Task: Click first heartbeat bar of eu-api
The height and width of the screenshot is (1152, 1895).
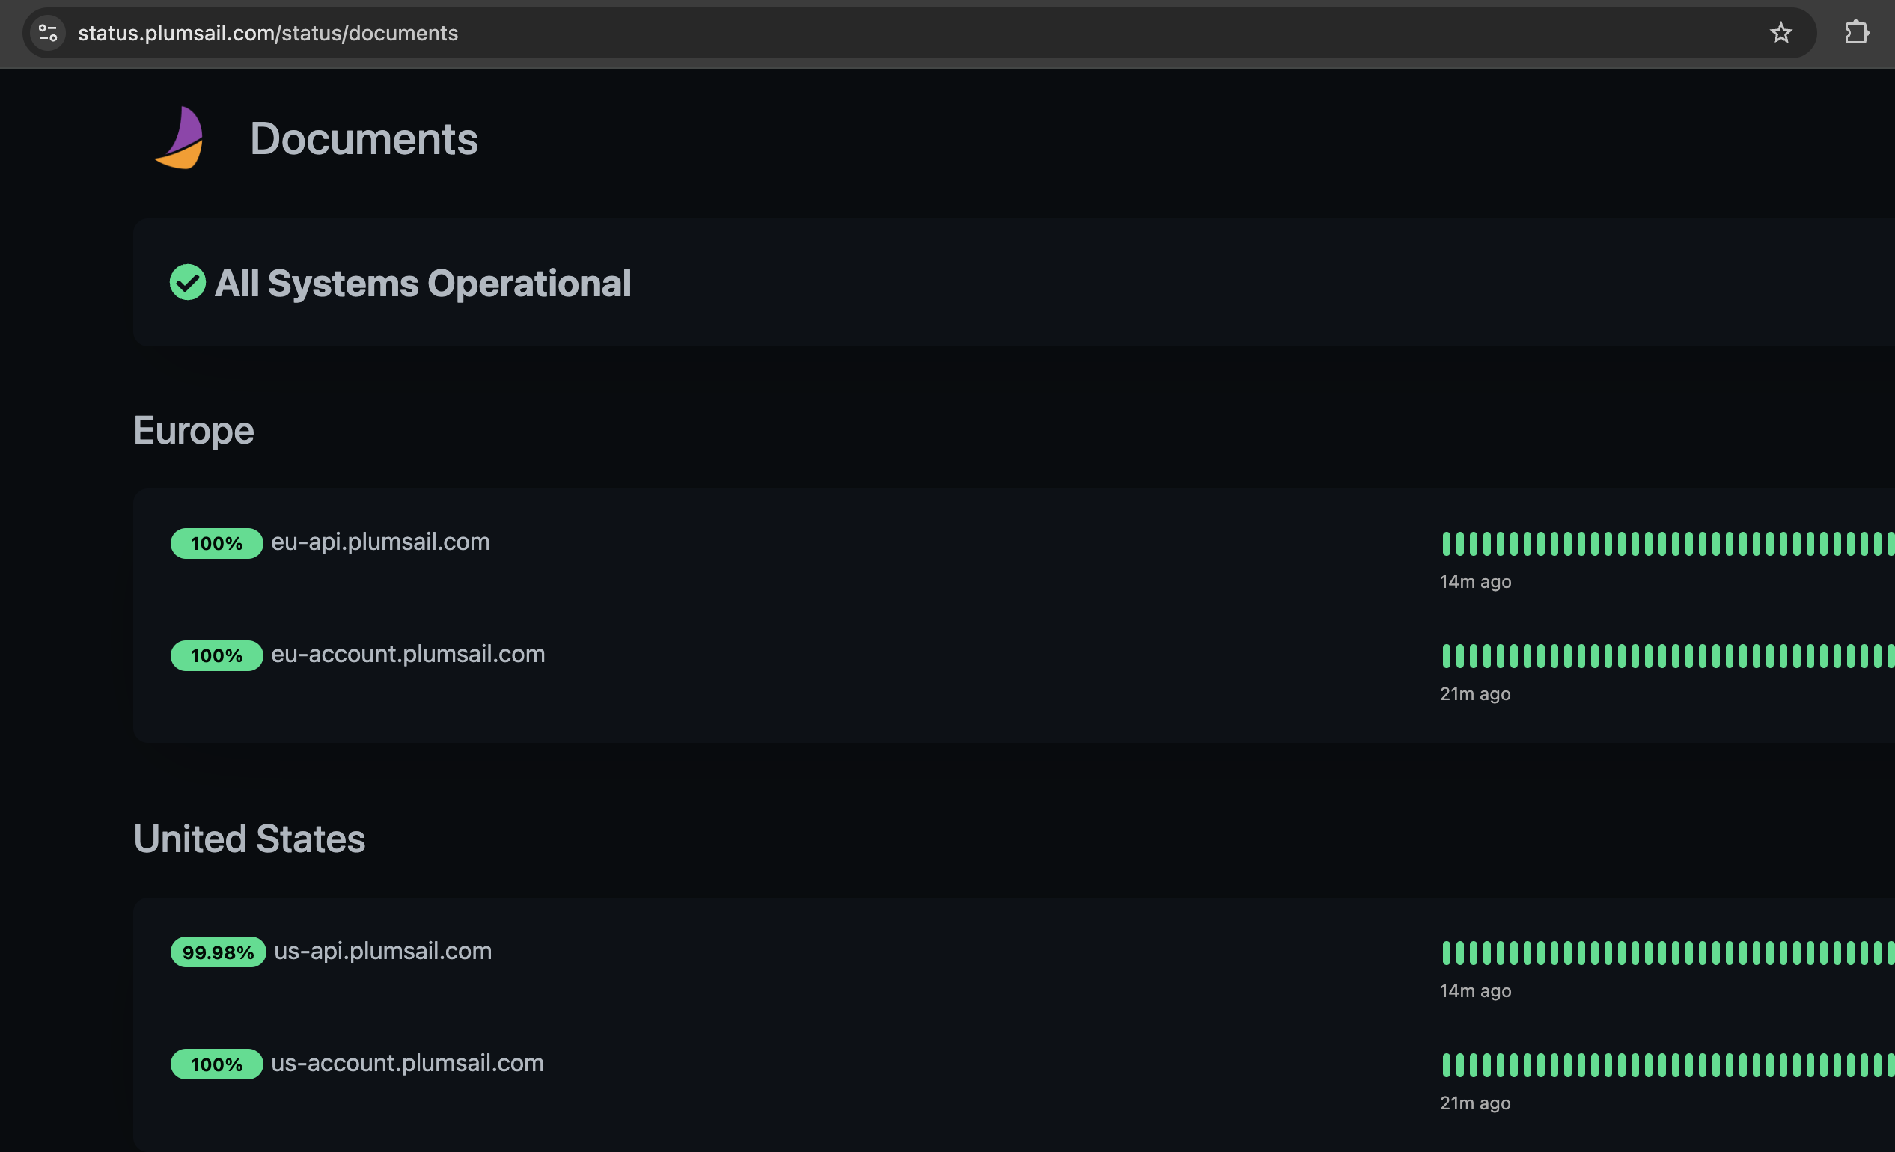Action: [x=1447, y=543]
